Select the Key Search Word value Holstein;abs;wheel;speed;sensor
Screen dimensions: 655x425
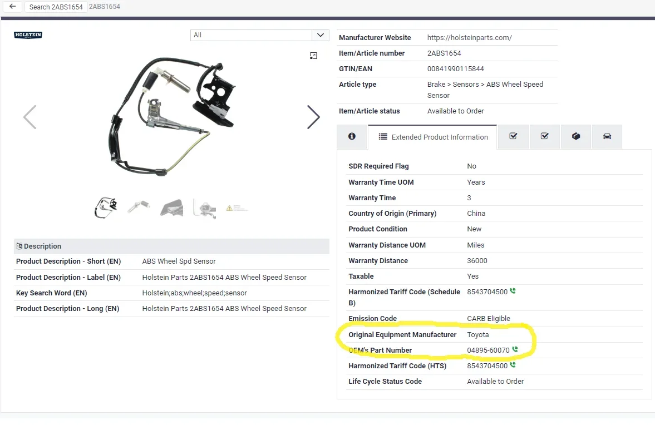point(194,293)
